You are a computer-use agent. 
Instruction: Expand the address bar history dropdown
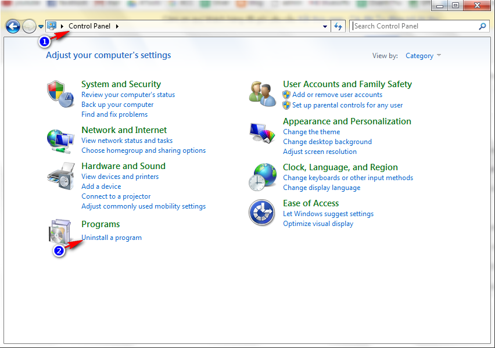pyautogui.click(x=325, y=27)
